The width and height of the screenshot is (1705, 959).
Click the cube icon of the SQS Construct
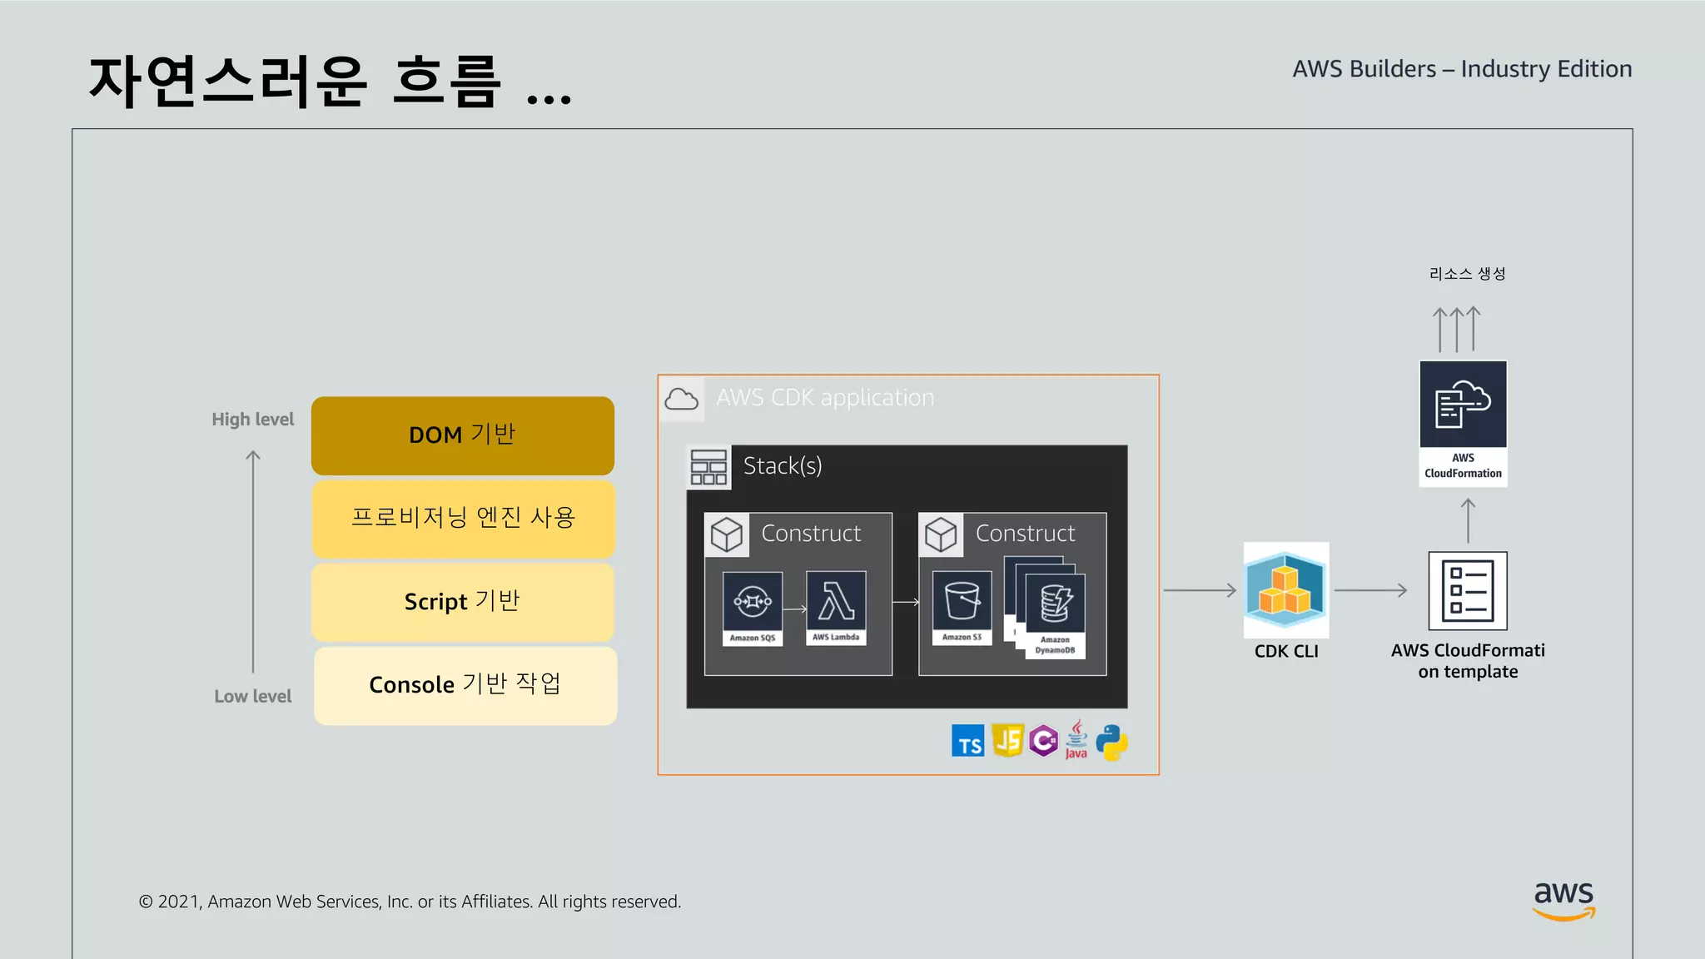tap(727, 534)
